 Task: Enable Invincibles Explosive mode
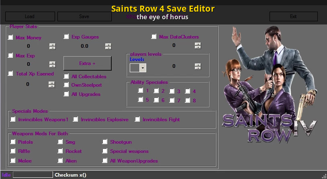tap(76, 119)
